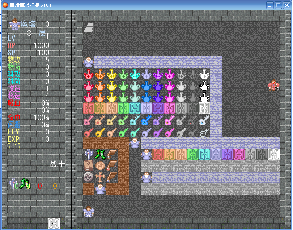The image size is (293, 230).
Task: Click the ELY label
Action: pos(13,132)
